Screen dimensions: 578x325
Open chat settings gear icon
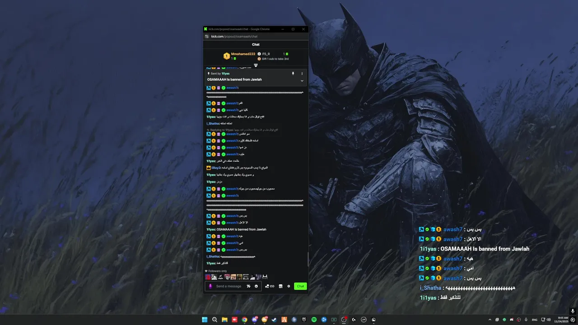tap(289, 286)
